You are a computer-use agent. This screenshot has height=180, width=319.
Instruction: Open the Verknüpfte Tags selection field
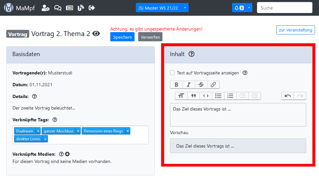(98, 139)
